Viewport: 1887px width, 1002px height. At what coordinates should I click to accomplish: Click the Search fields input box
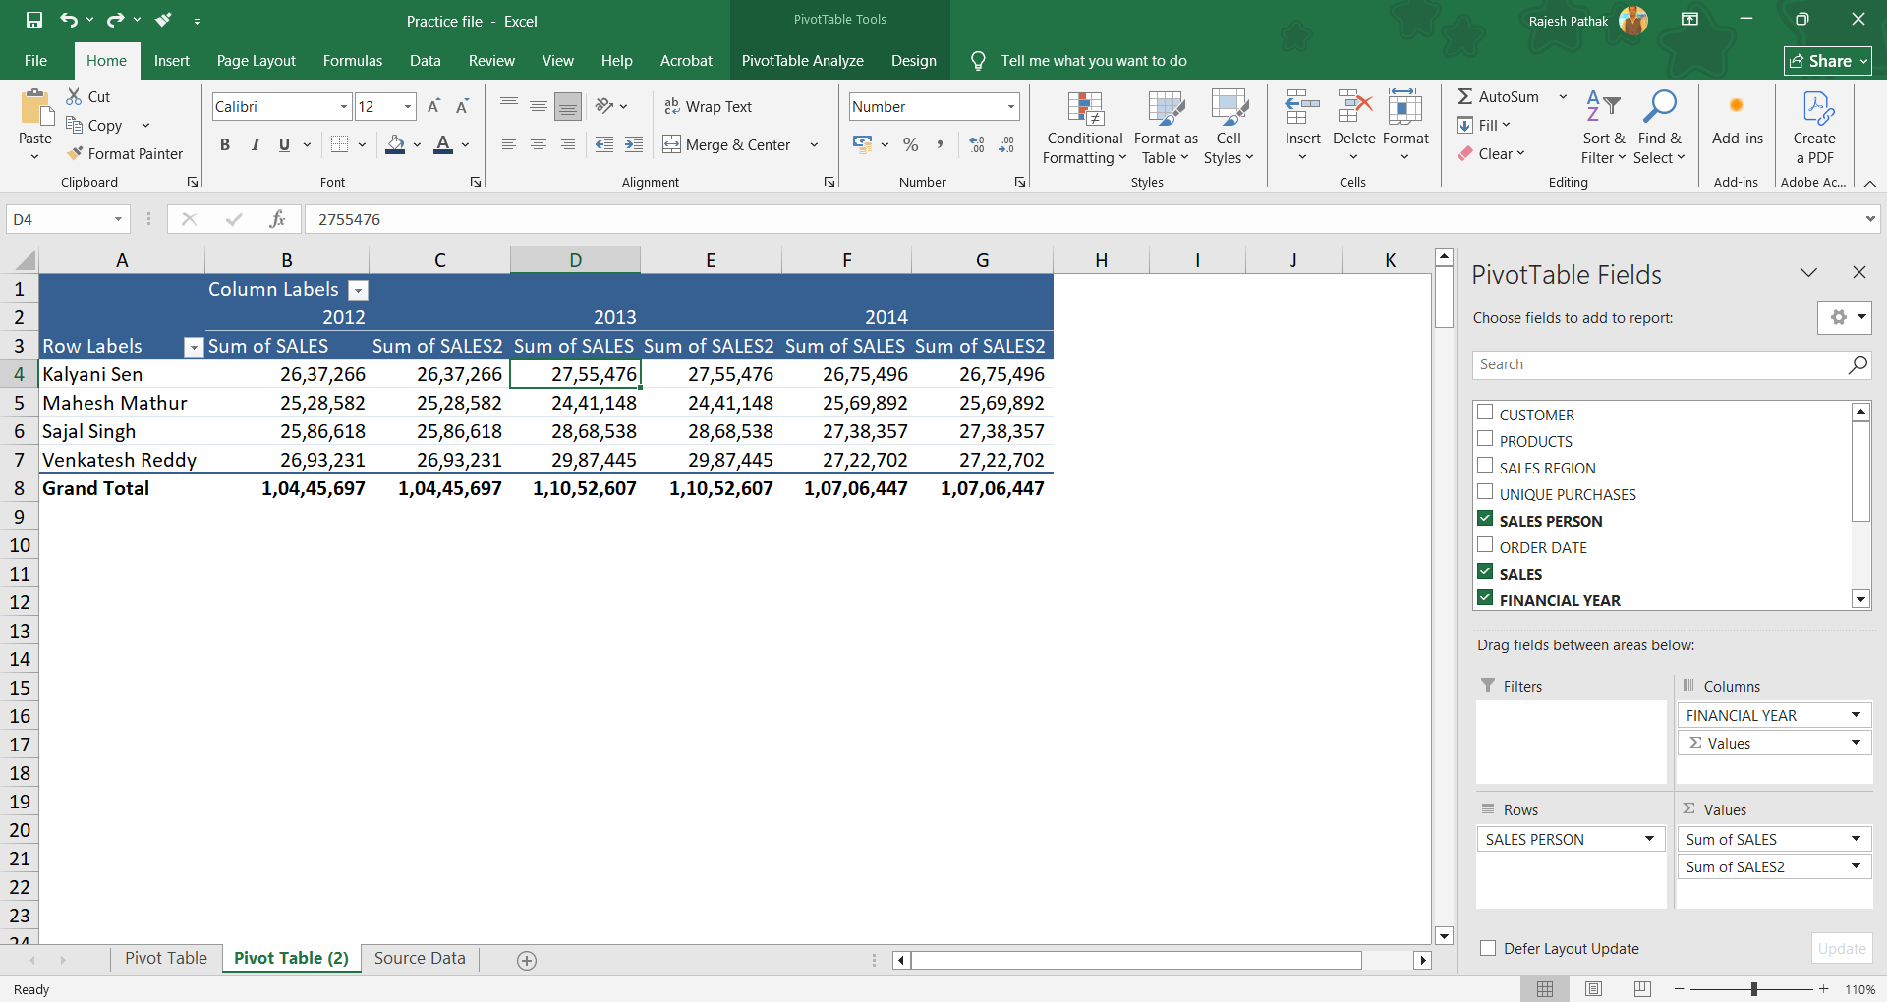(x=1651, y=364)
